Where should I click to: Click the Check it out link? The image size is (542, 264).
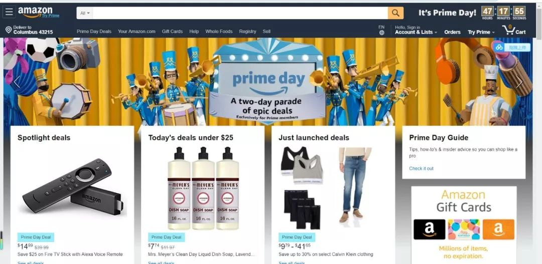tap(421, 168)
